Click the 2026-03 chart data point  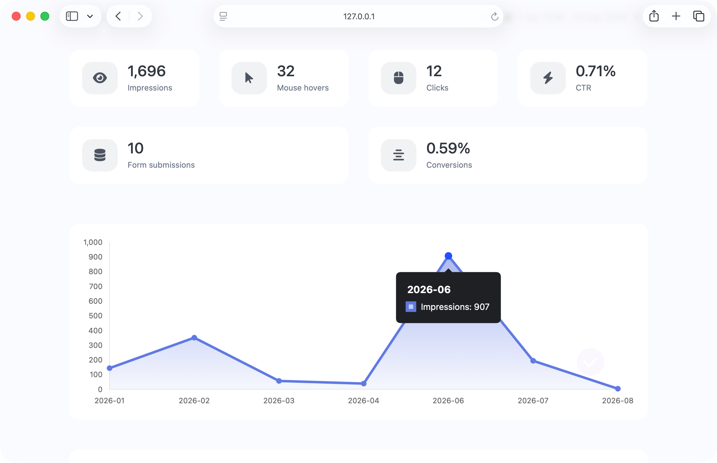279,381
